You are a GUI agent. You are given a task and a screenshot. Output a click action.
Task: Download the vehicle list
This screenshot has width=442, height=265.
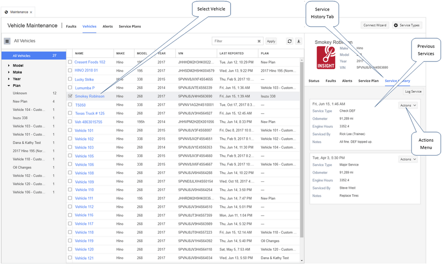(x=299, y=41)
